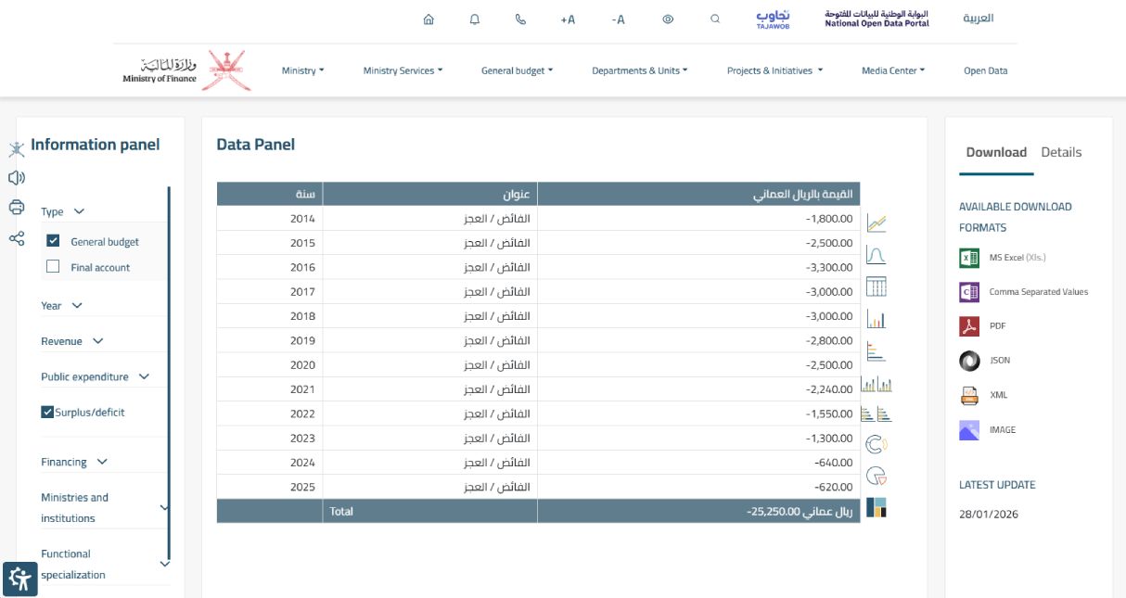Uncheck the General budget checkbox
1126x598 pixels.
coord(53,241)
